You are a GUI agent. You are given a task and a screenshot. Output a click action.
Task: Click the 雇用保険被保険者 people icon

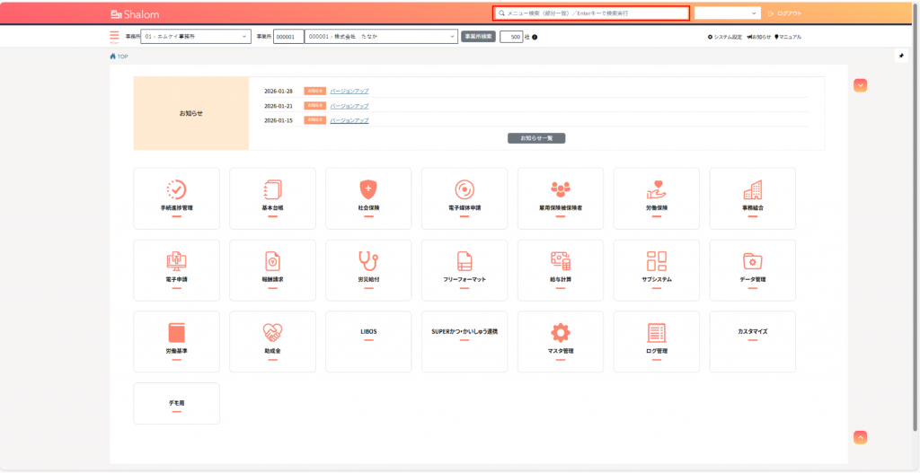[561, 189]
